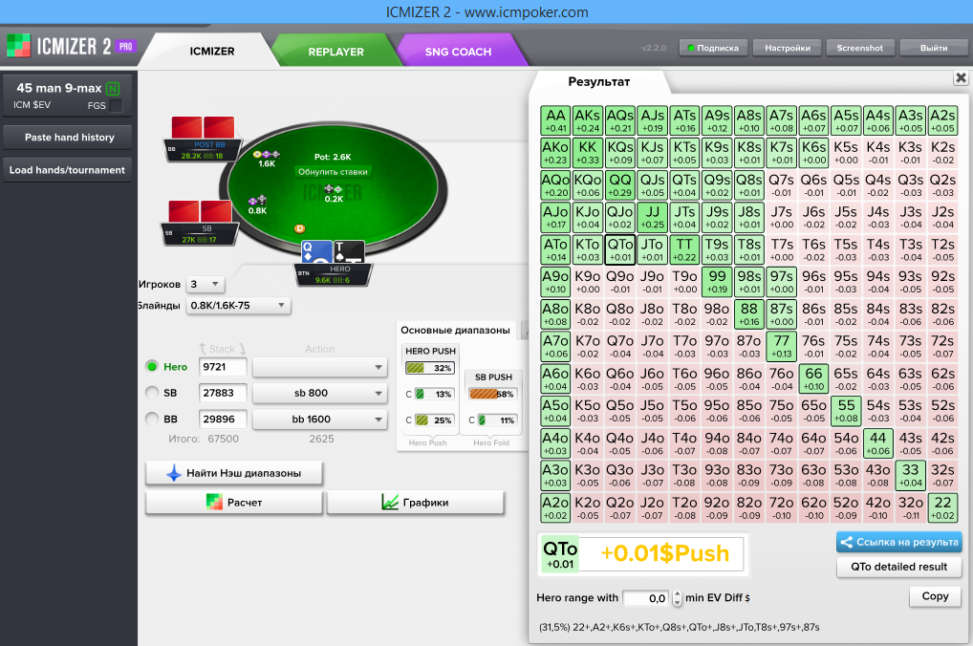
Task: Click the up arrow beside the Stack header
Action: click(203, 349)
